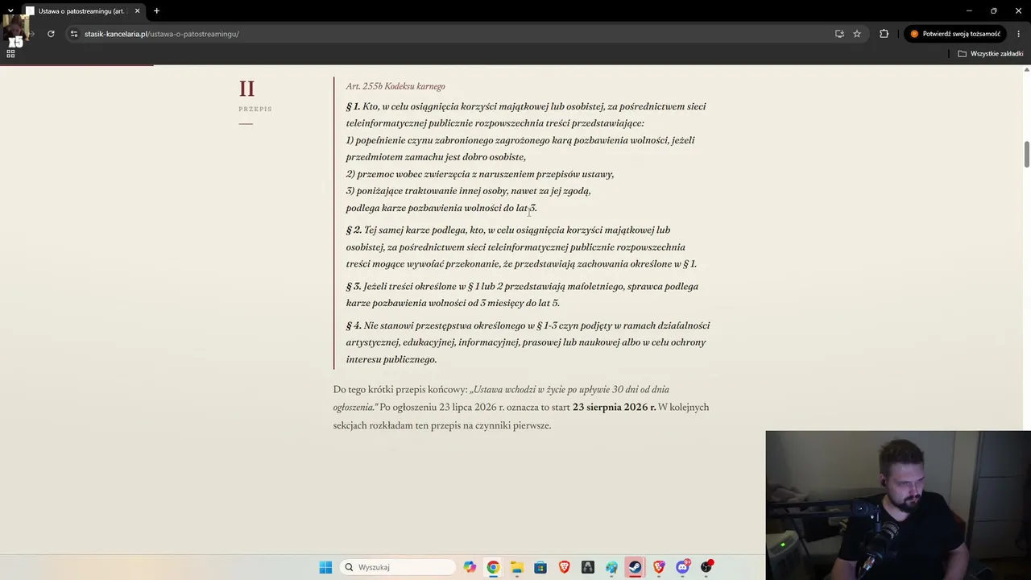Open the dark A-letter app in taskbar
The width and height of the screenshot is (1031, 580).
coord(588,567)
